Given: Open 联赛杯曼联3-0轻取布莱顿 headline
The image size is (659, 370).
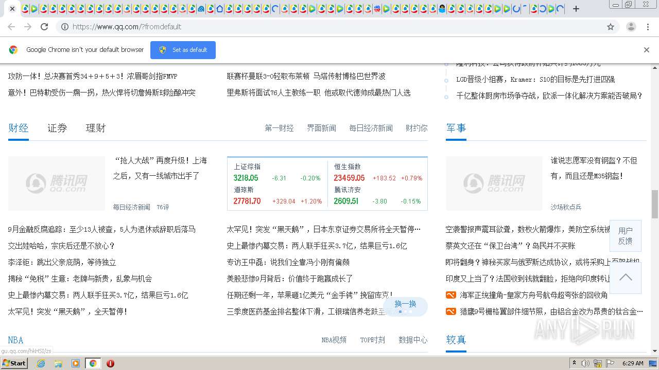Looking at the screenshot, I should click(x=306, y=76).
